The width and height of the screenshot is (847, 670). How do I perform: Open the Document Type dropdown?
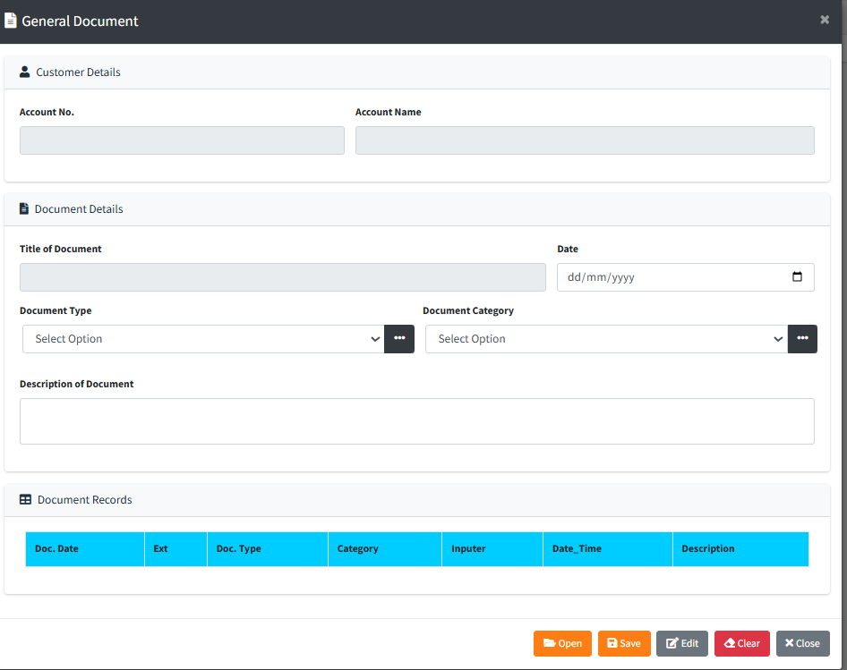pos(203,339)
